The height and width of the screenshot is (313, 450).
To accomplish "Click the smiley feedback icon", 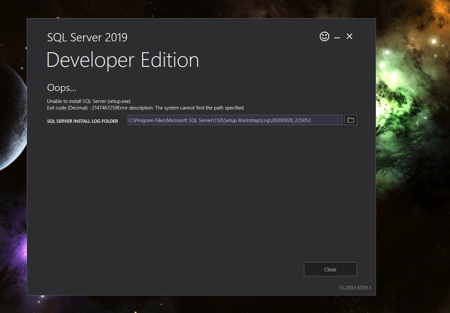I will [x=324, y=36].
